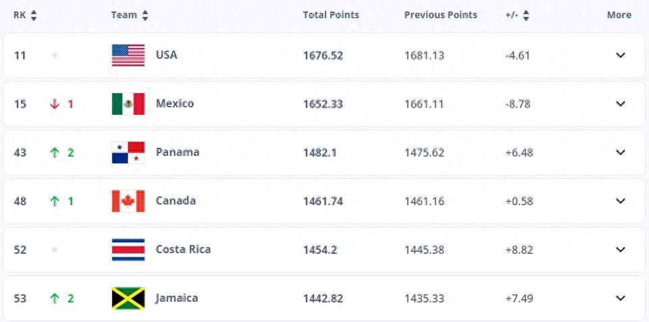
Task: Click the Canada flag icon
Action: coord(128,201)
